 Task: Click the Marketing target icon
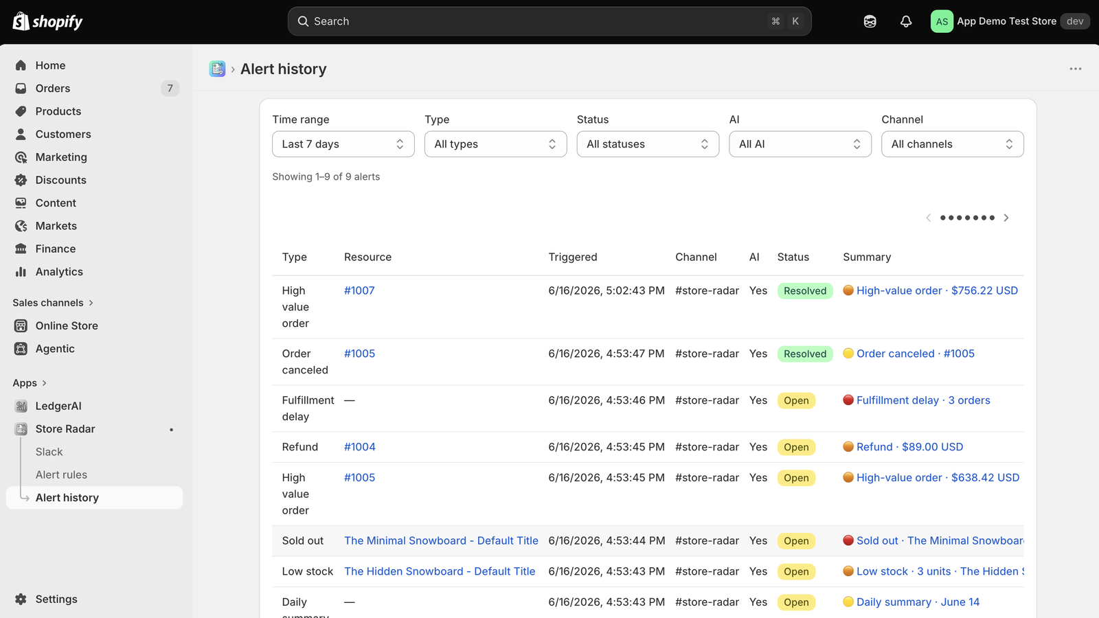(x=21, y=157)
